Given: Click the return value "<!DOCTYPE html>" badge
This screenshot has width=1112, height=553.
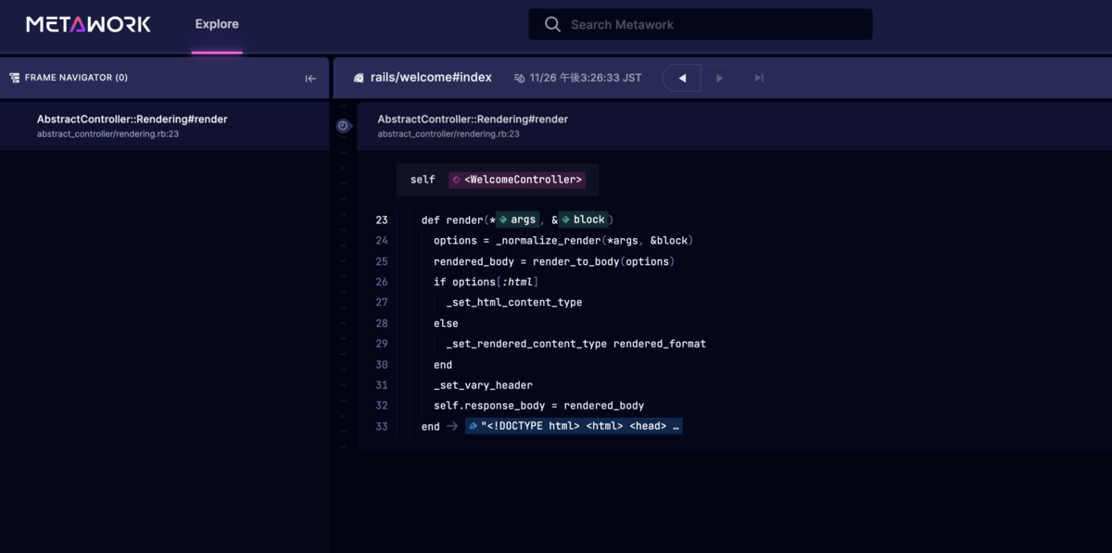Looking at the screenshot, I should 574,426.
